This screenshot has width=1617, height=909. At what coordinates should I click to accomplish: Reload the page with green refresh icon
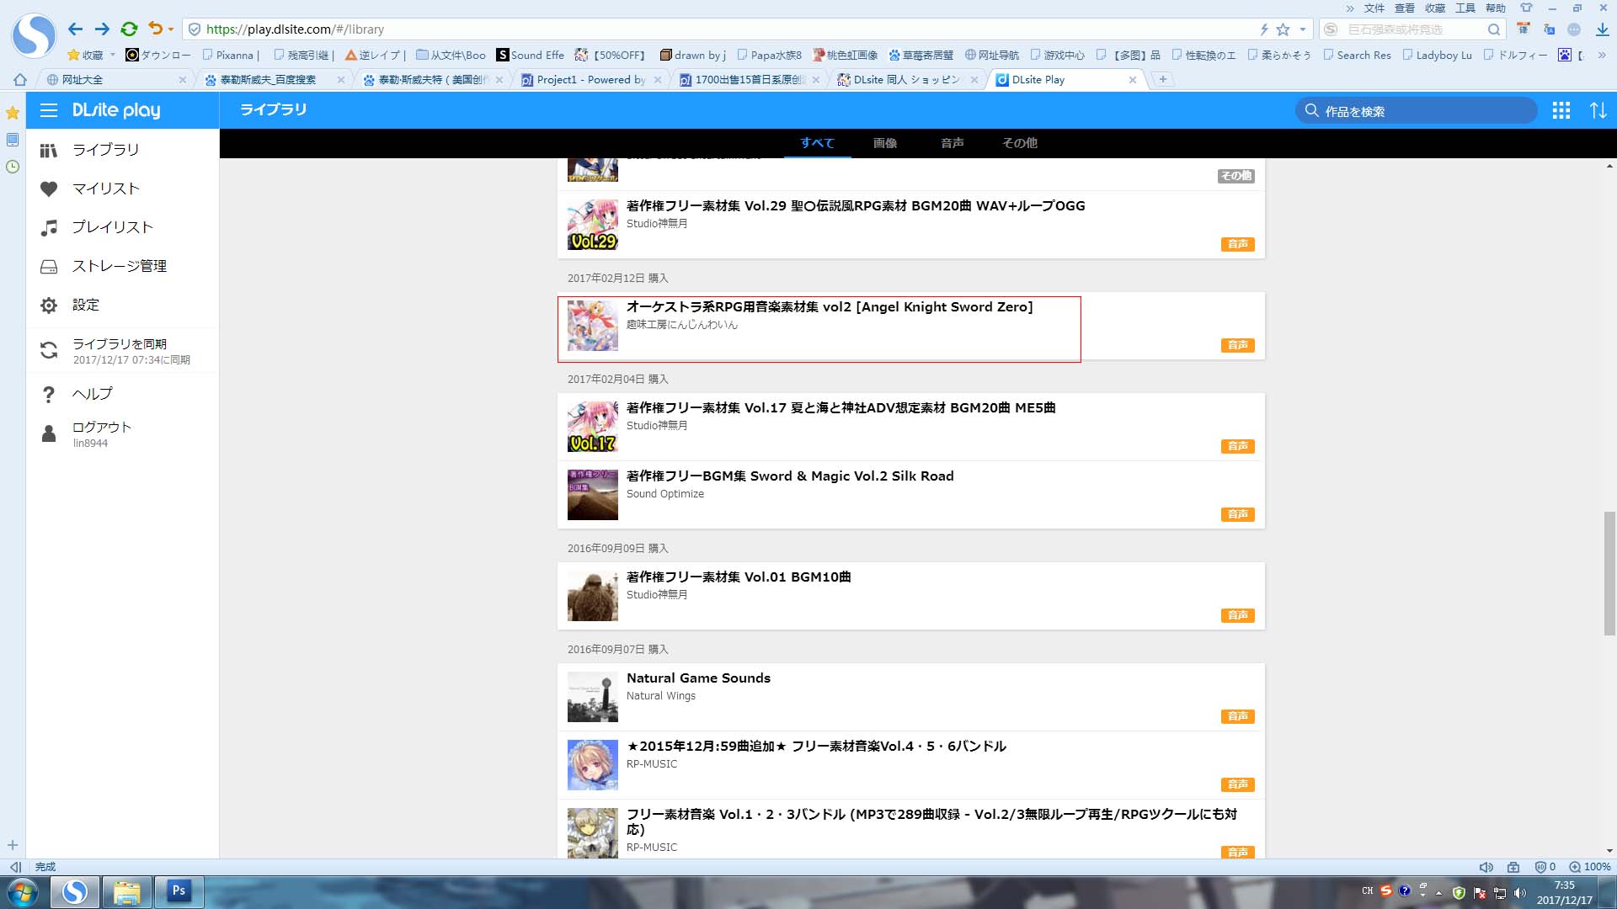point(129,29)
